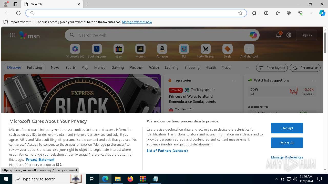Open Copilot sidebar icon
The image size is (328, 184).
322,13
